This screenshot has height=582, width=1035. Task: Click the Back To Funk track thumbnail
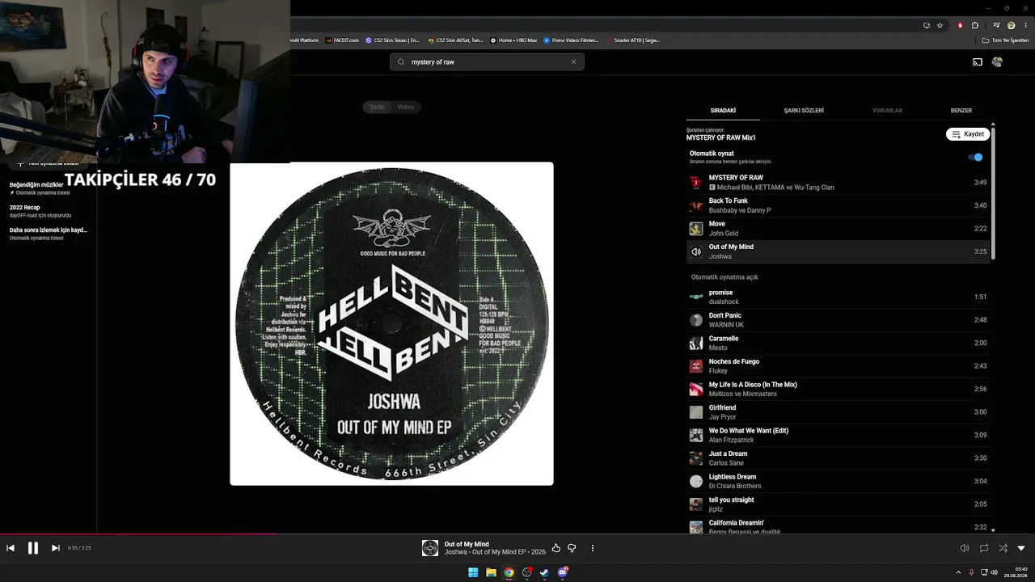coord(696,205)
